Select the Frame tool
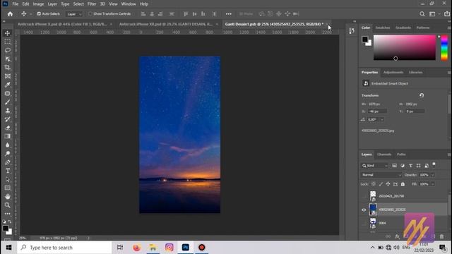The width and height of the screenshot is (452, 254). 8,76
